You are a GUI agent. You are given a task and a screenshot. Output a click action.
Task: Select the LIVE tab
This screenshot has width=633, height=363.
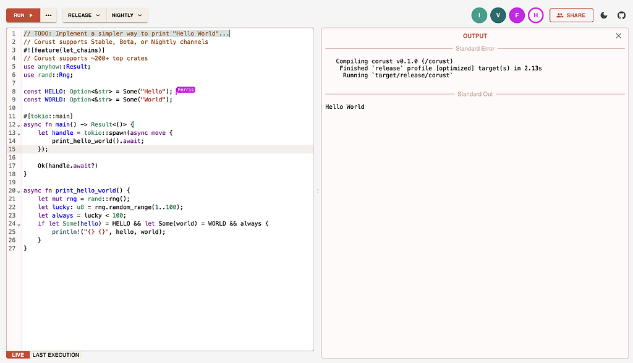click(17, 355)
